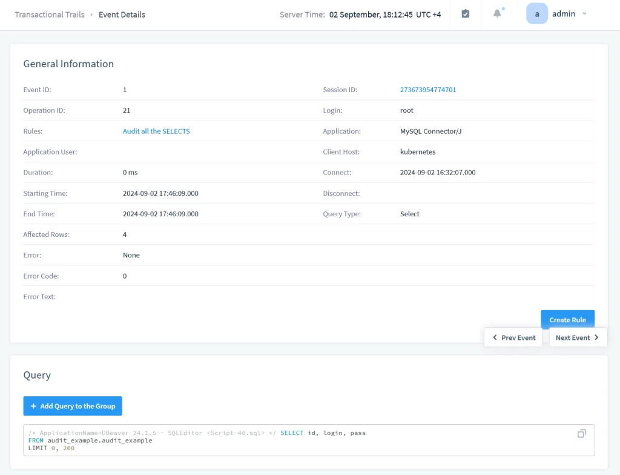The height and width of the screenshot is (475, 620).
Task: Go to Next Event
Action: click(578, 337)
